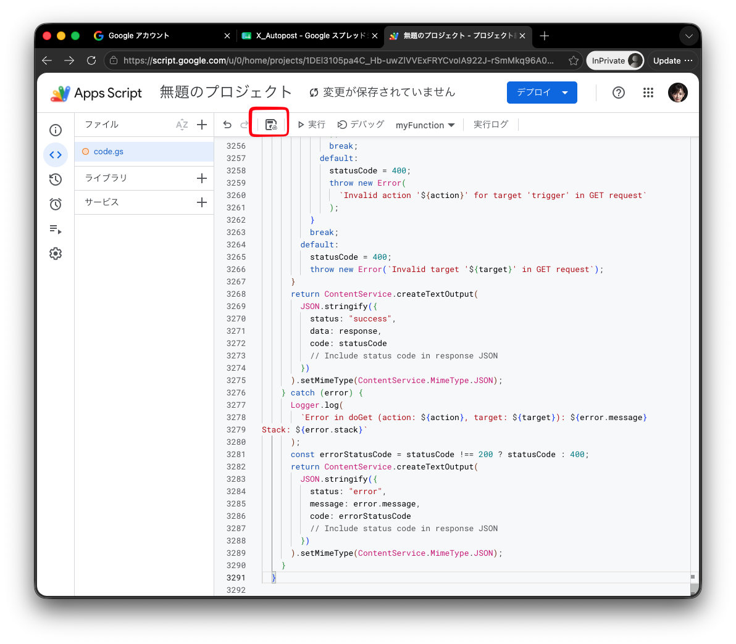Open the myFunction function selector dropdown
Viewport: 736px width, 644px height.
click(425, 125)
